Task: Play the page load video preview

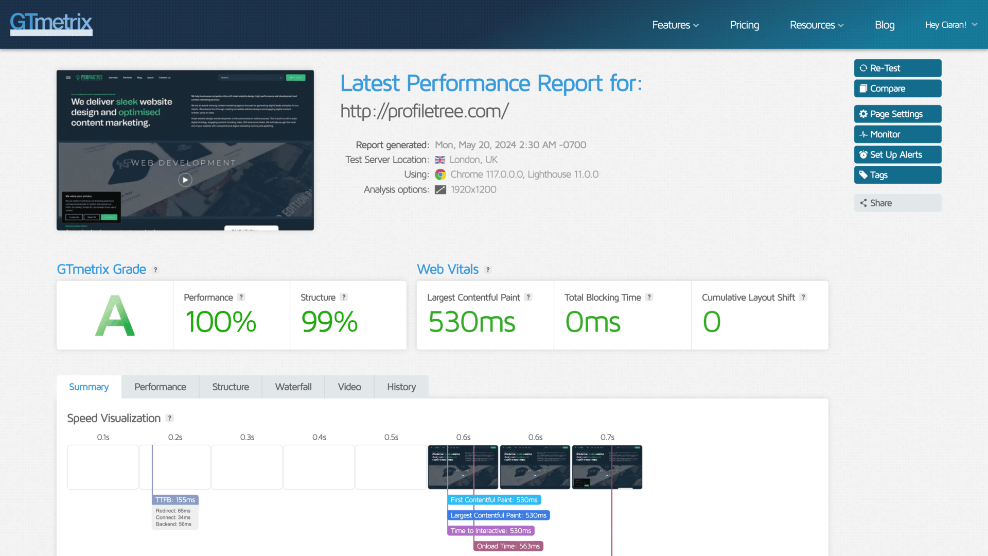Action: pyautogui.click(x=185, y=180)
